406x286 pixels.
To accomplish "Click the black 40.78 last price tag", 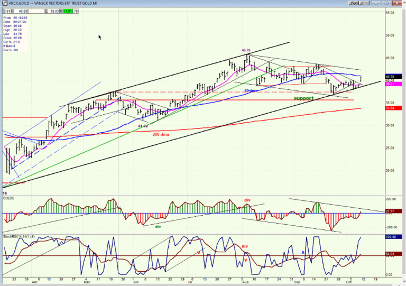I will (x=393, y=77).
